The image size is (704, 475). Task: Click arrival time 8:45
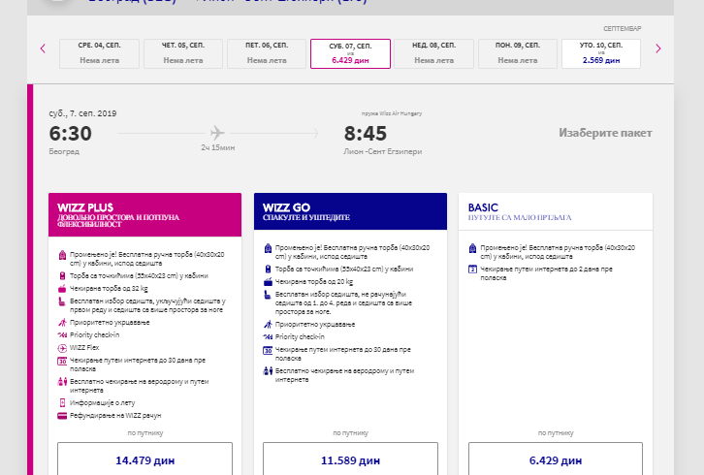click(365, 134)
